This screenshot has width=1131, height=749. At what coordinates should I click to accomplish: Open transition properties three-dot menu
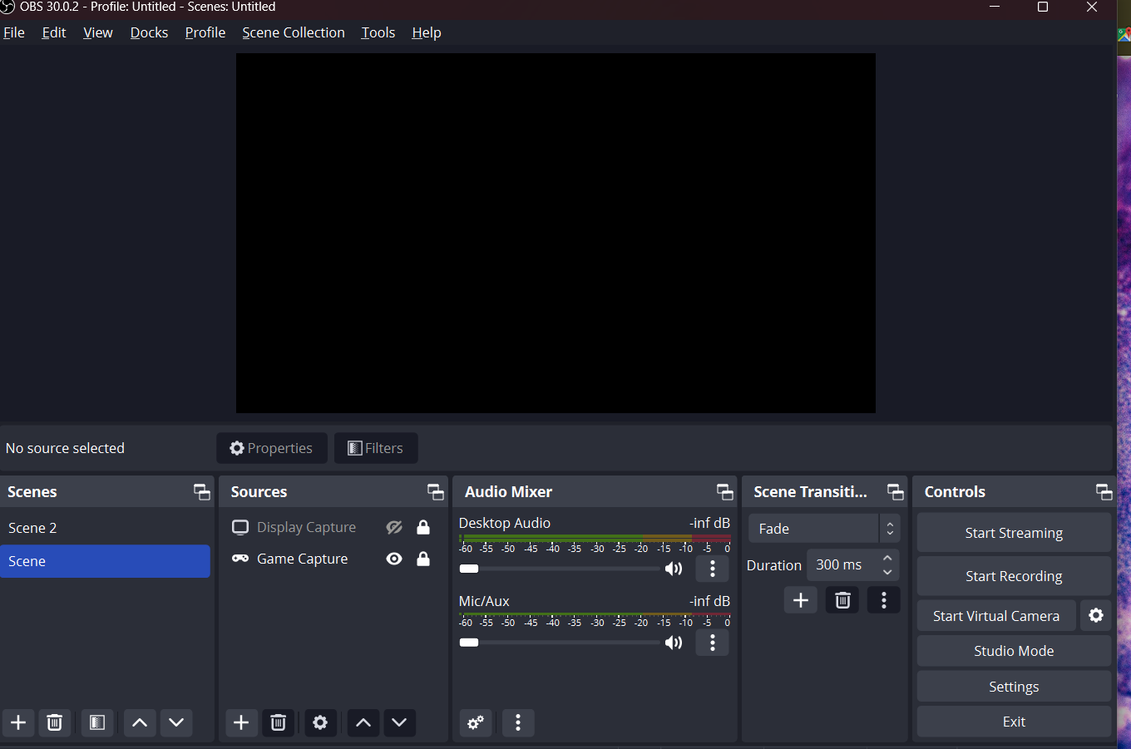pos(884,600)
